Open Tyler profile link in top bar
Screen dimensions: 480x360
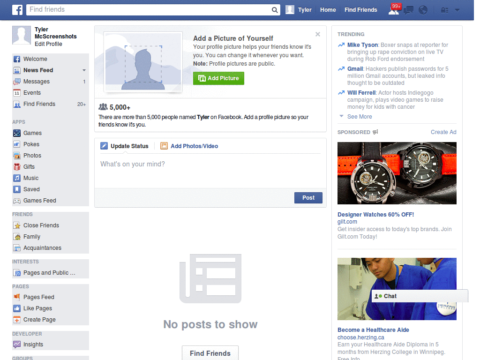pyautogui.click(x=299, y=10)
